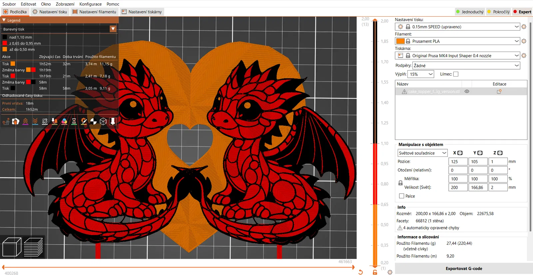Open filament settings gear next to Prusament PLA
This screenshot has height=275, width=533.
point(524,41)
